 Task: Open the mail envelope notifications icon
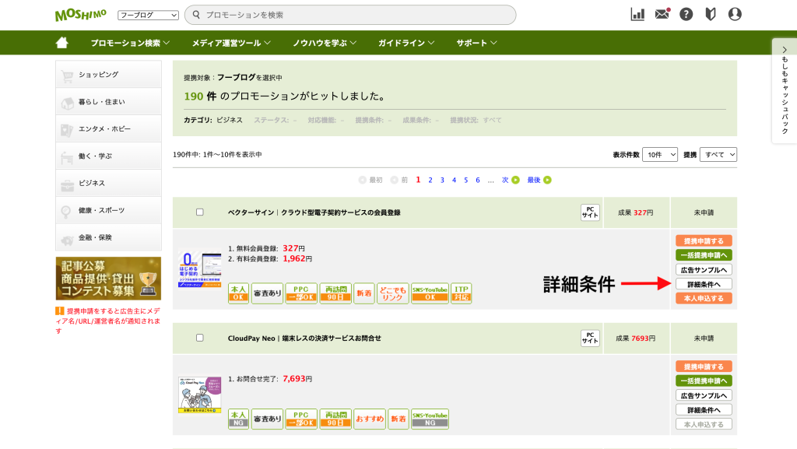[662, 14]
